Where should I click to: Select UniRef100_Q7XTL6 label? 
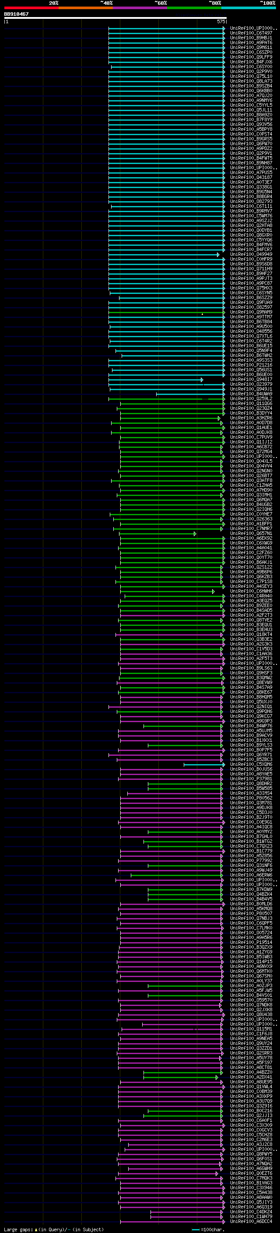click(251, 336)
